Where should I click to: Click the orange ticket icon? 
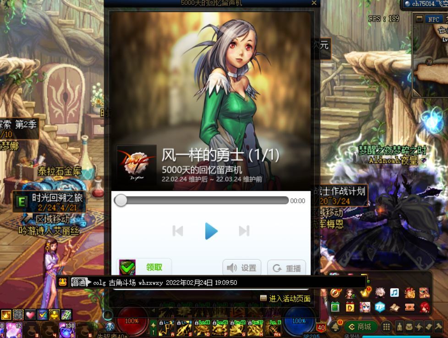click(410, 307)
